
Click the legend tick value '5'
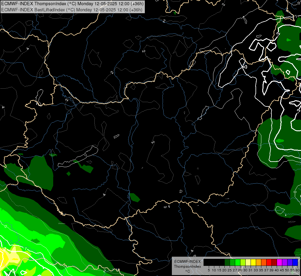point(209,270)
